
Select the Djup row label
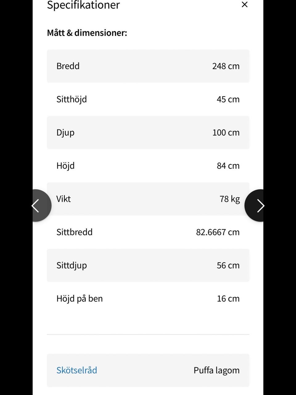(x=65, y=133)
